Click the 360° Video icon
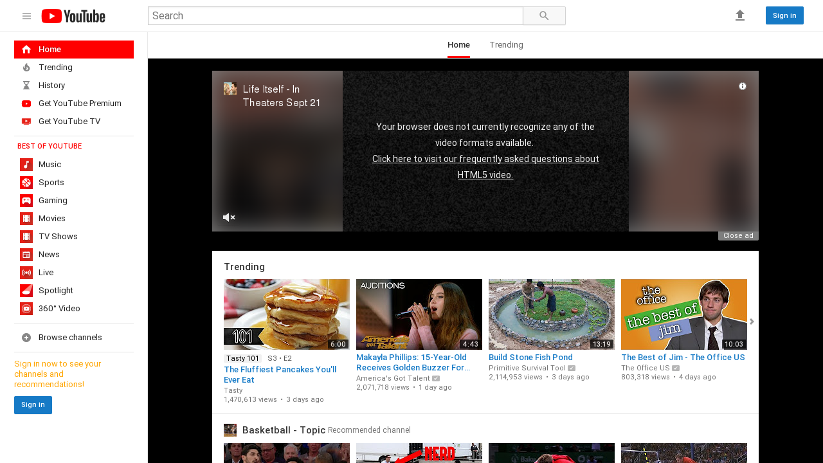The image size is (823, 463). click(x=26, y=309)
